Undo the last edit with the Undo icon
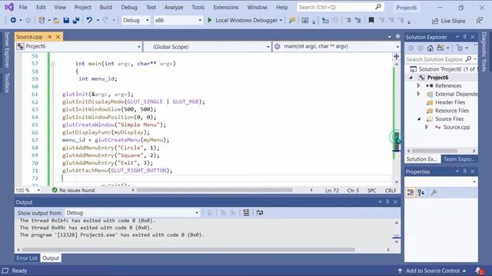 [89, 21]
